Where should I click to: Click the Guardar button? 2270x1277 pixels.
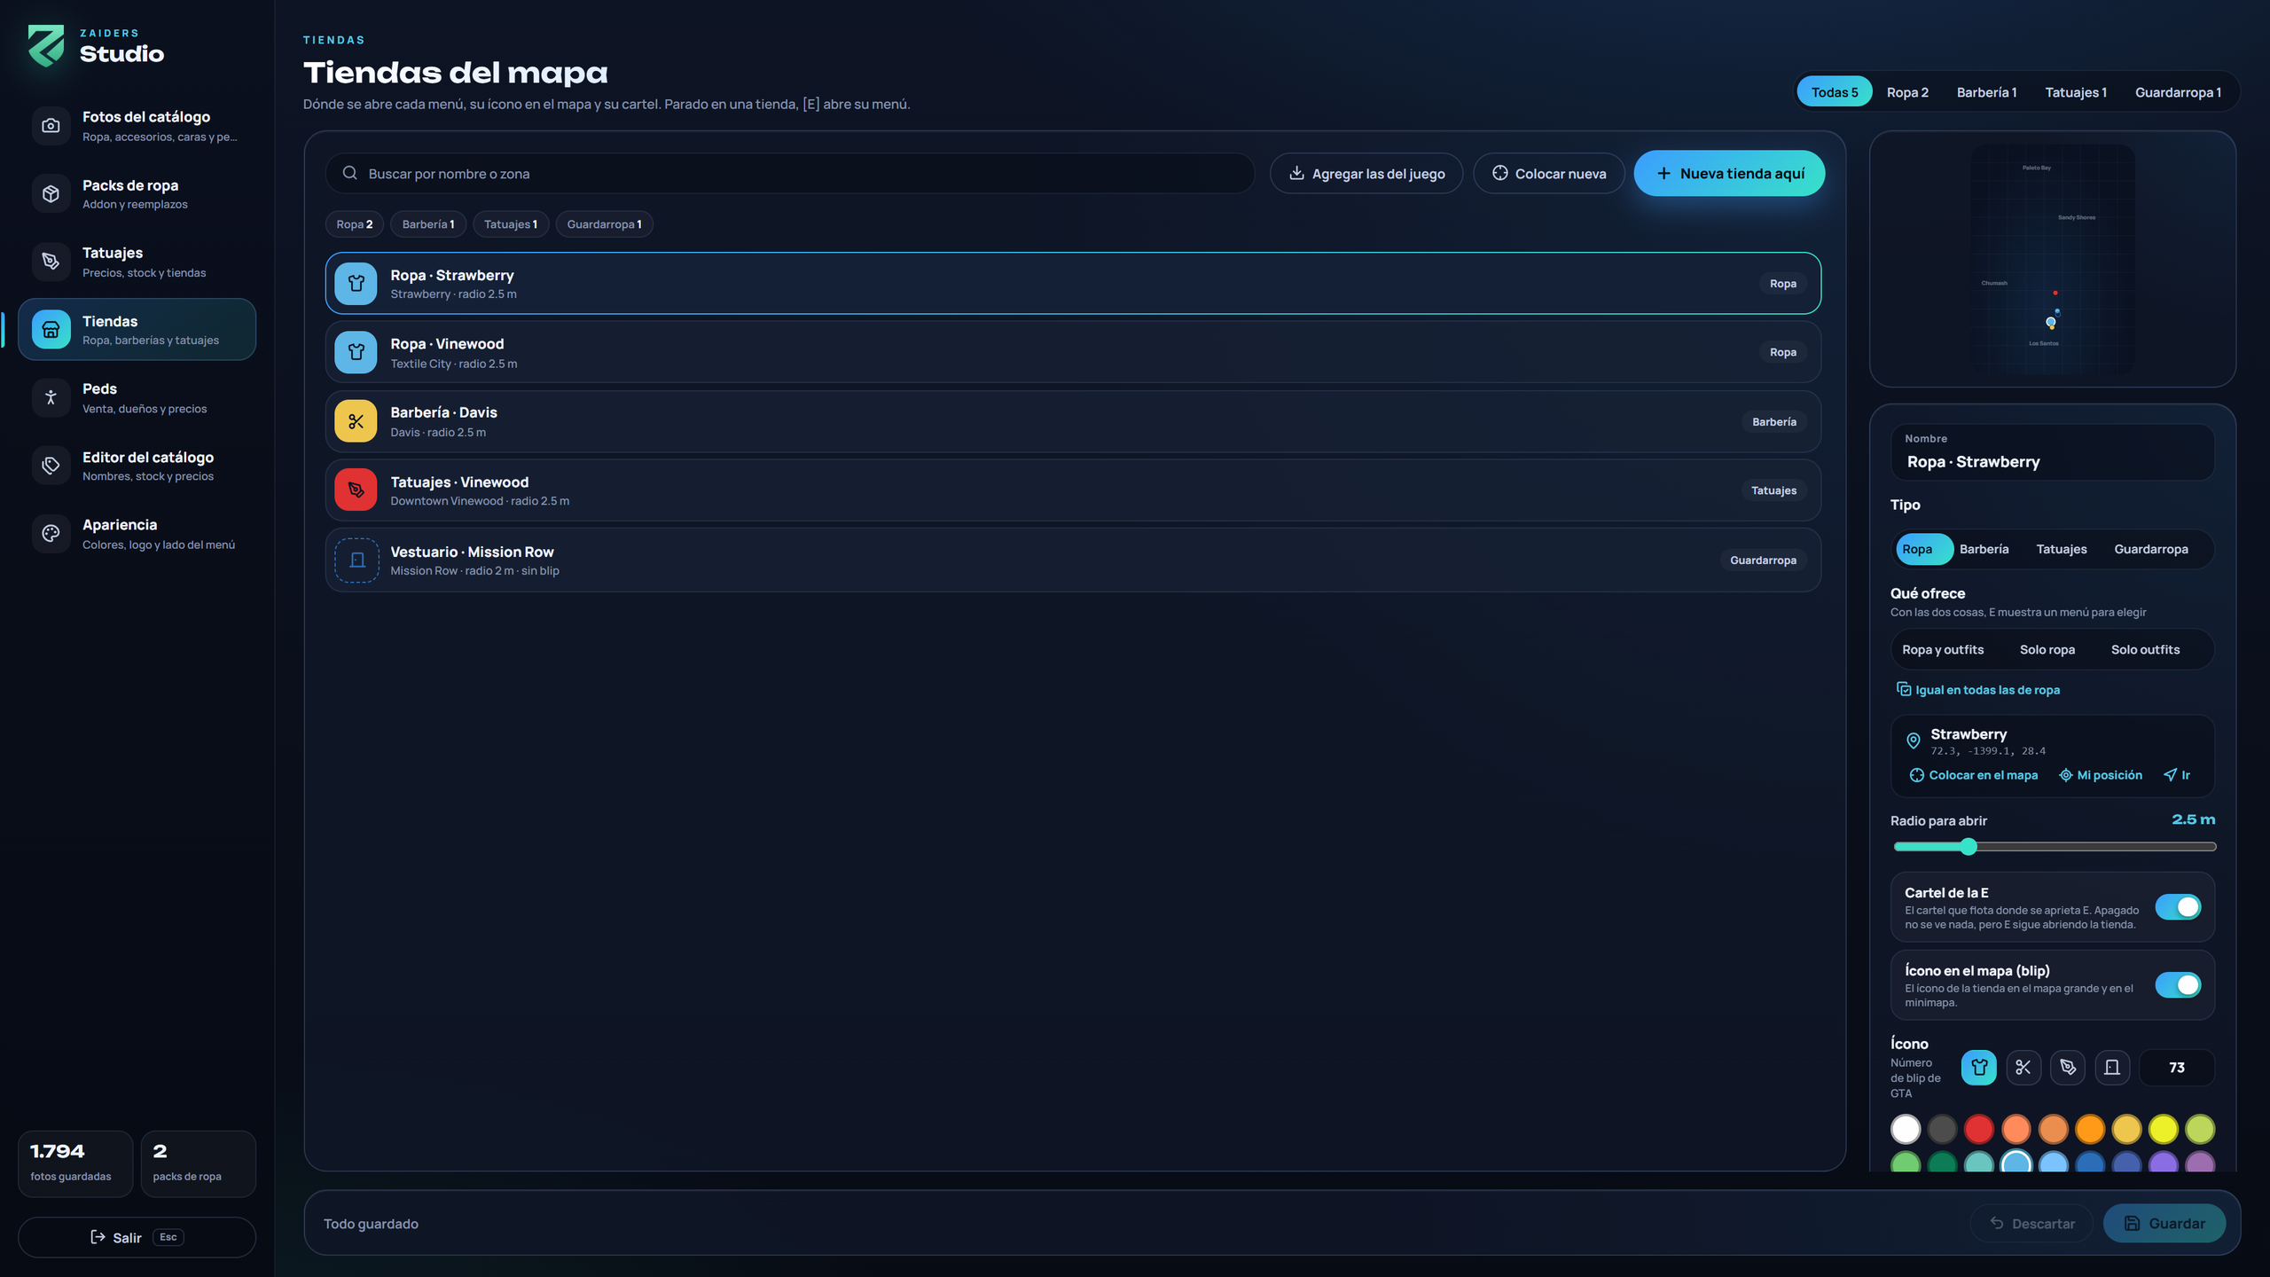click(x=2164, y=1223)
